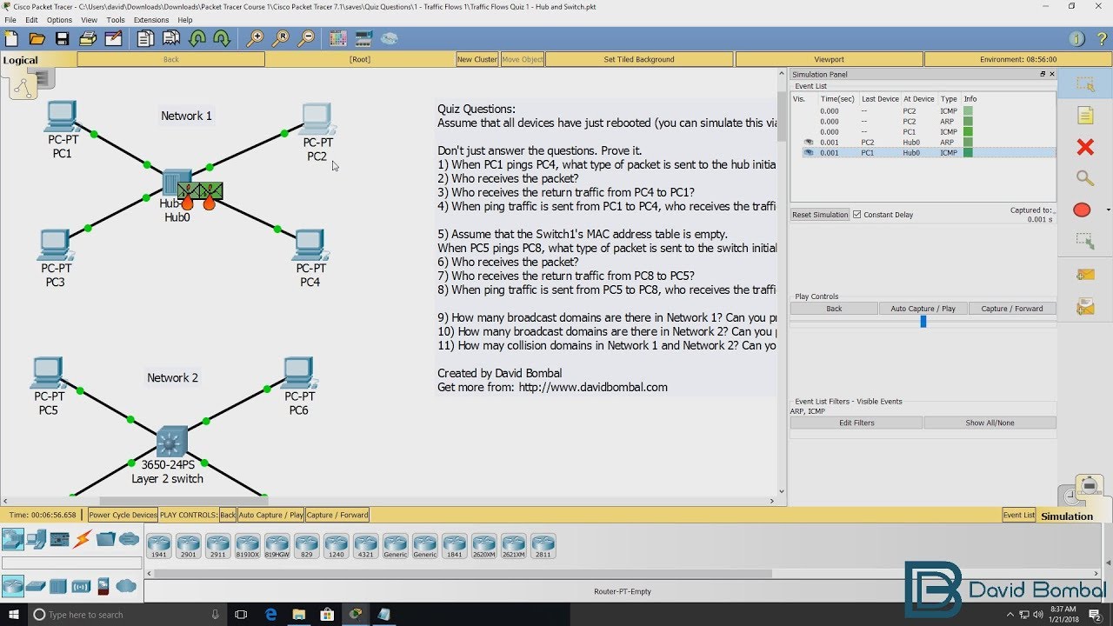
Task: Expand the drawing tool dropdown arrow
Action: click(x=1108, y=210)
